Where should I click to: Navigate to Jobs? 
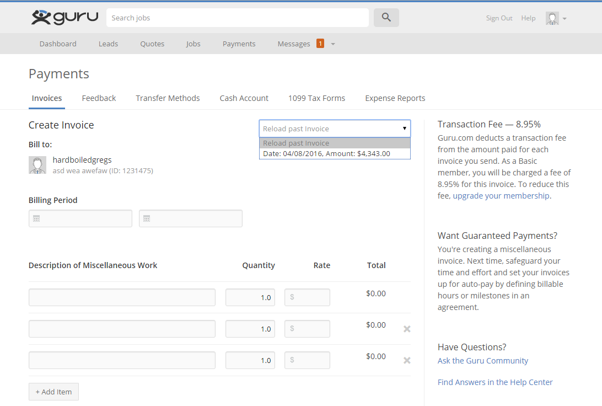(193, 44)
